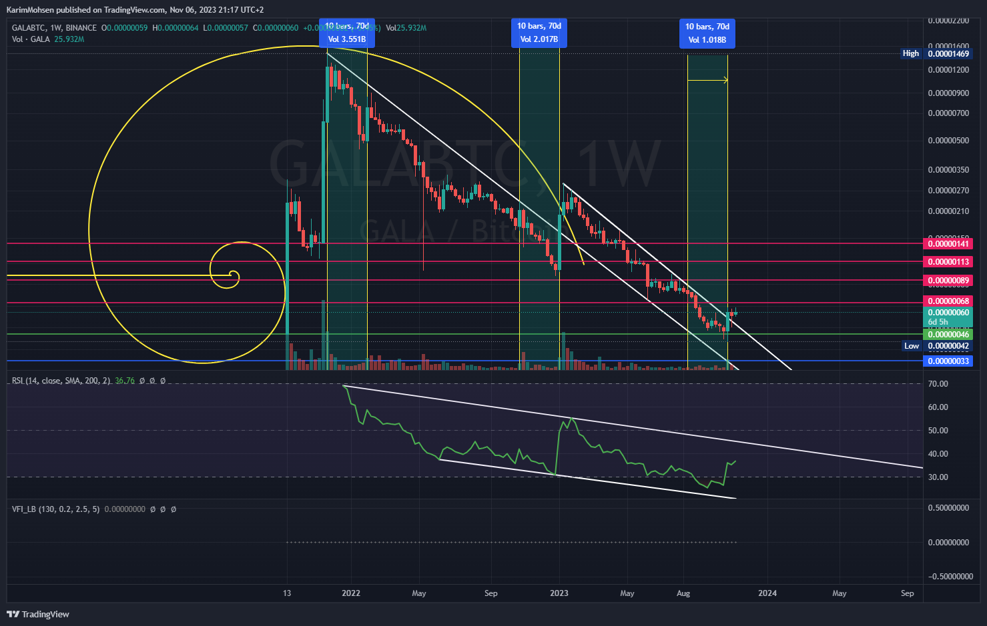
Task: Click the price axis tick 0.00000270
Action: pyautogui.click(x=948, y=191)
